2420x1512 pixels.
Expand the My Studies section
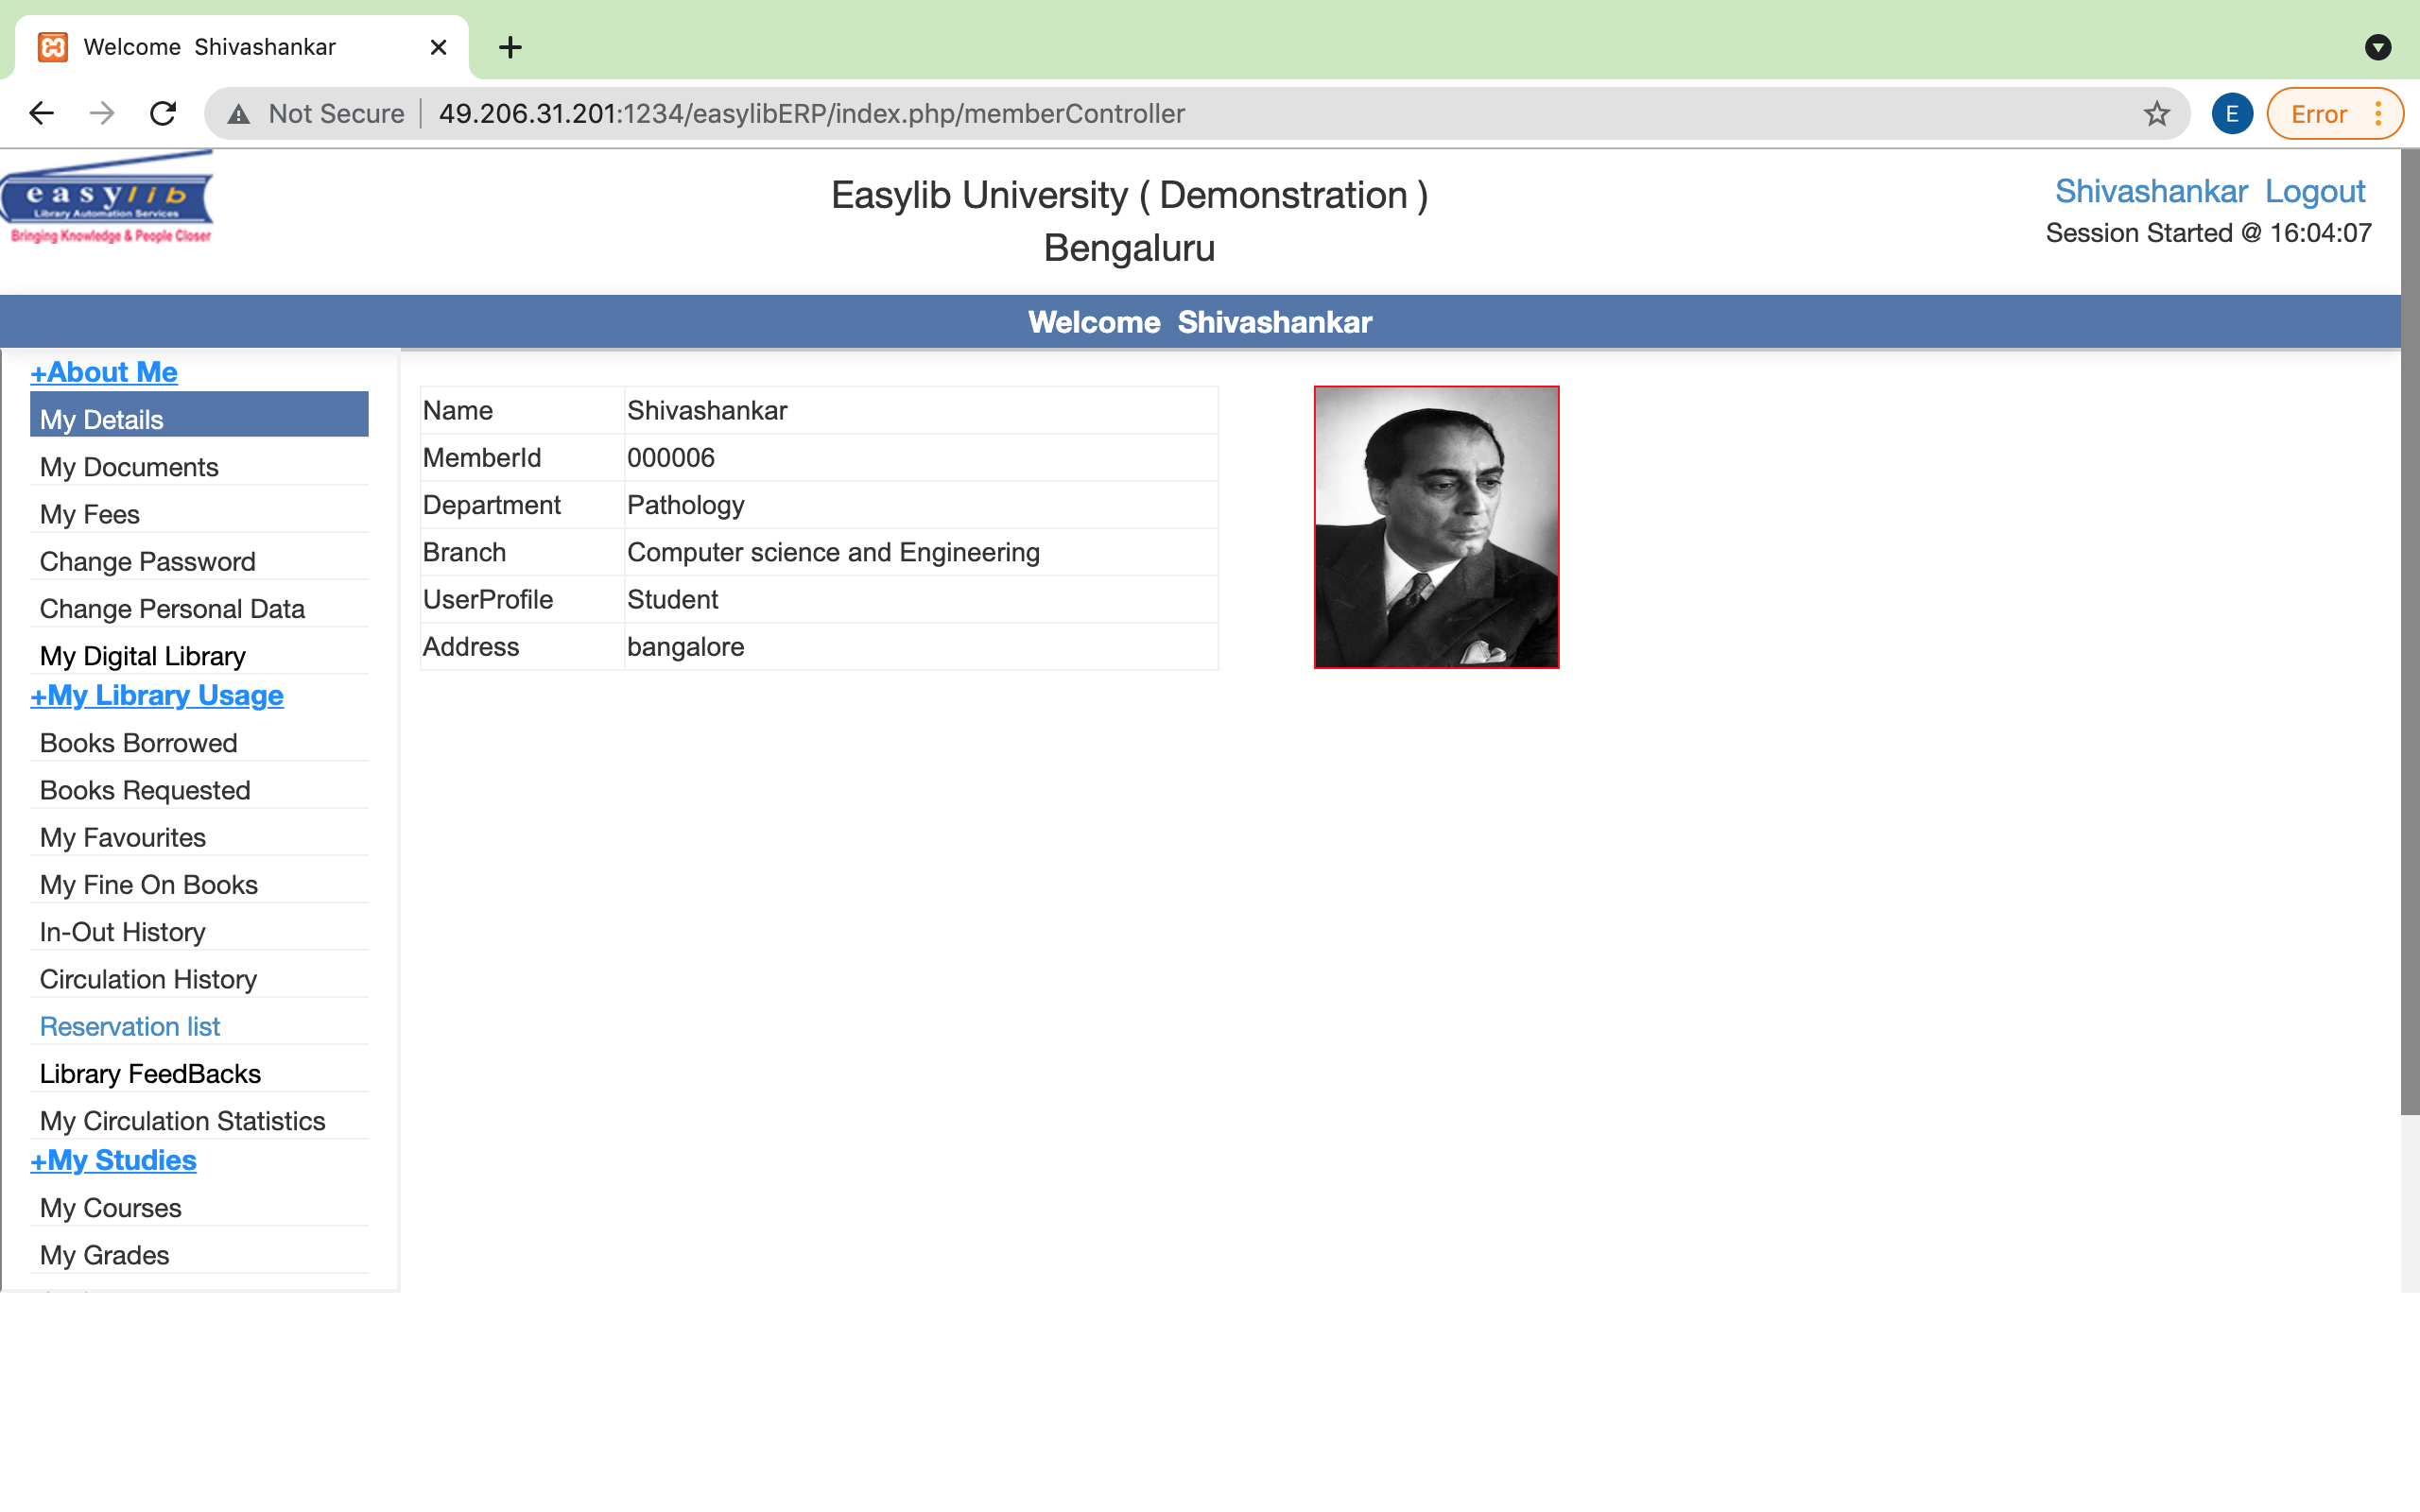(113, 1160)
